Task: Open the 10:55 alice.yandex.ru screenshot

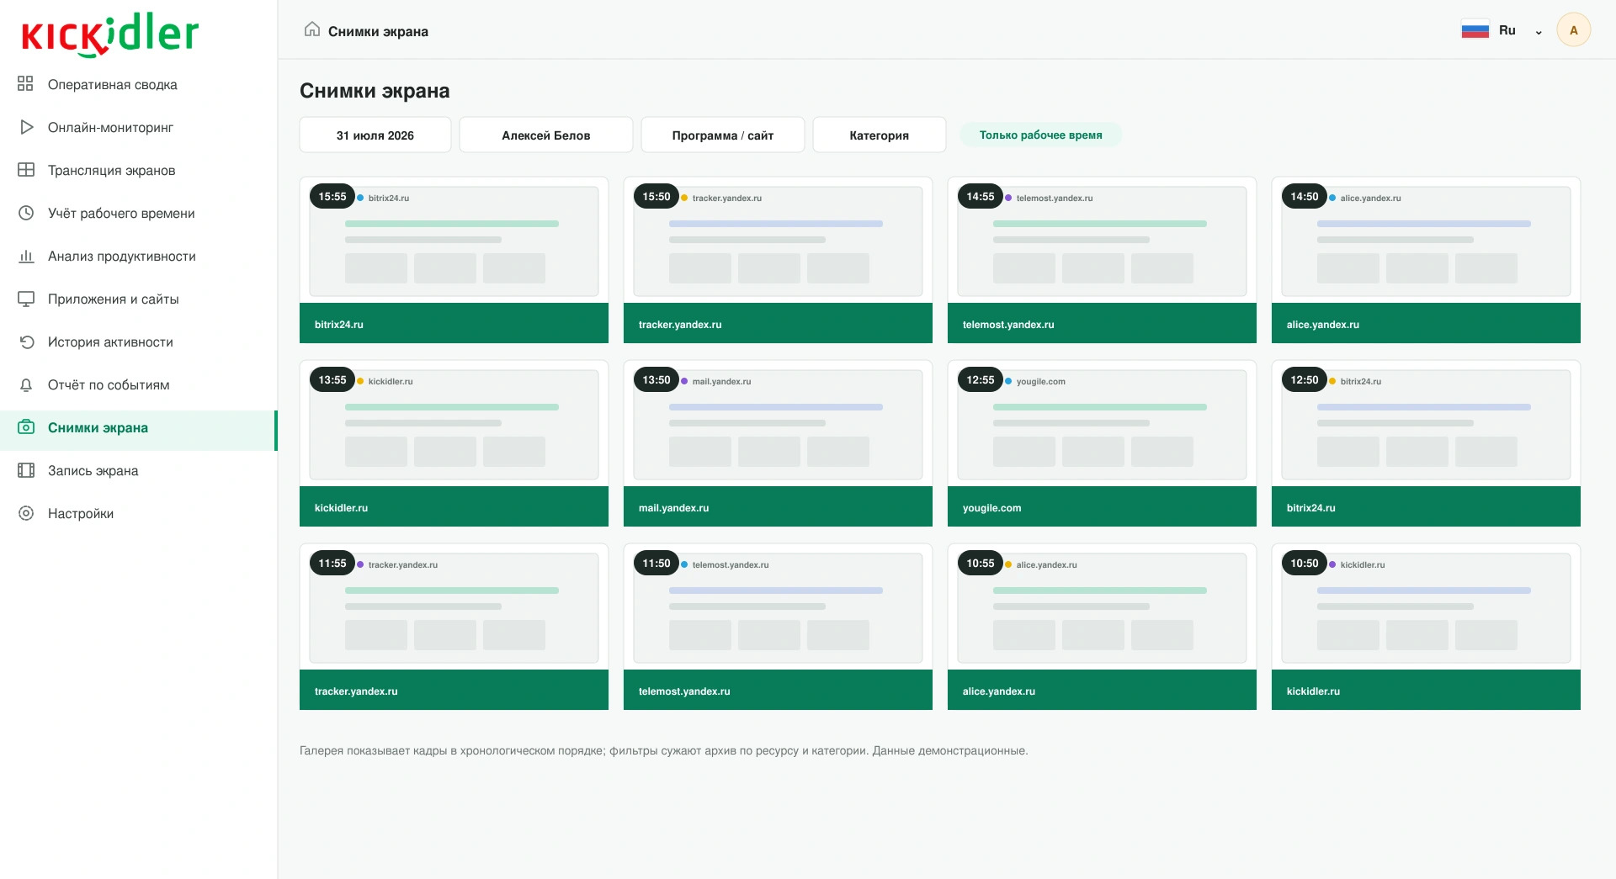Action: [1102, 627]
